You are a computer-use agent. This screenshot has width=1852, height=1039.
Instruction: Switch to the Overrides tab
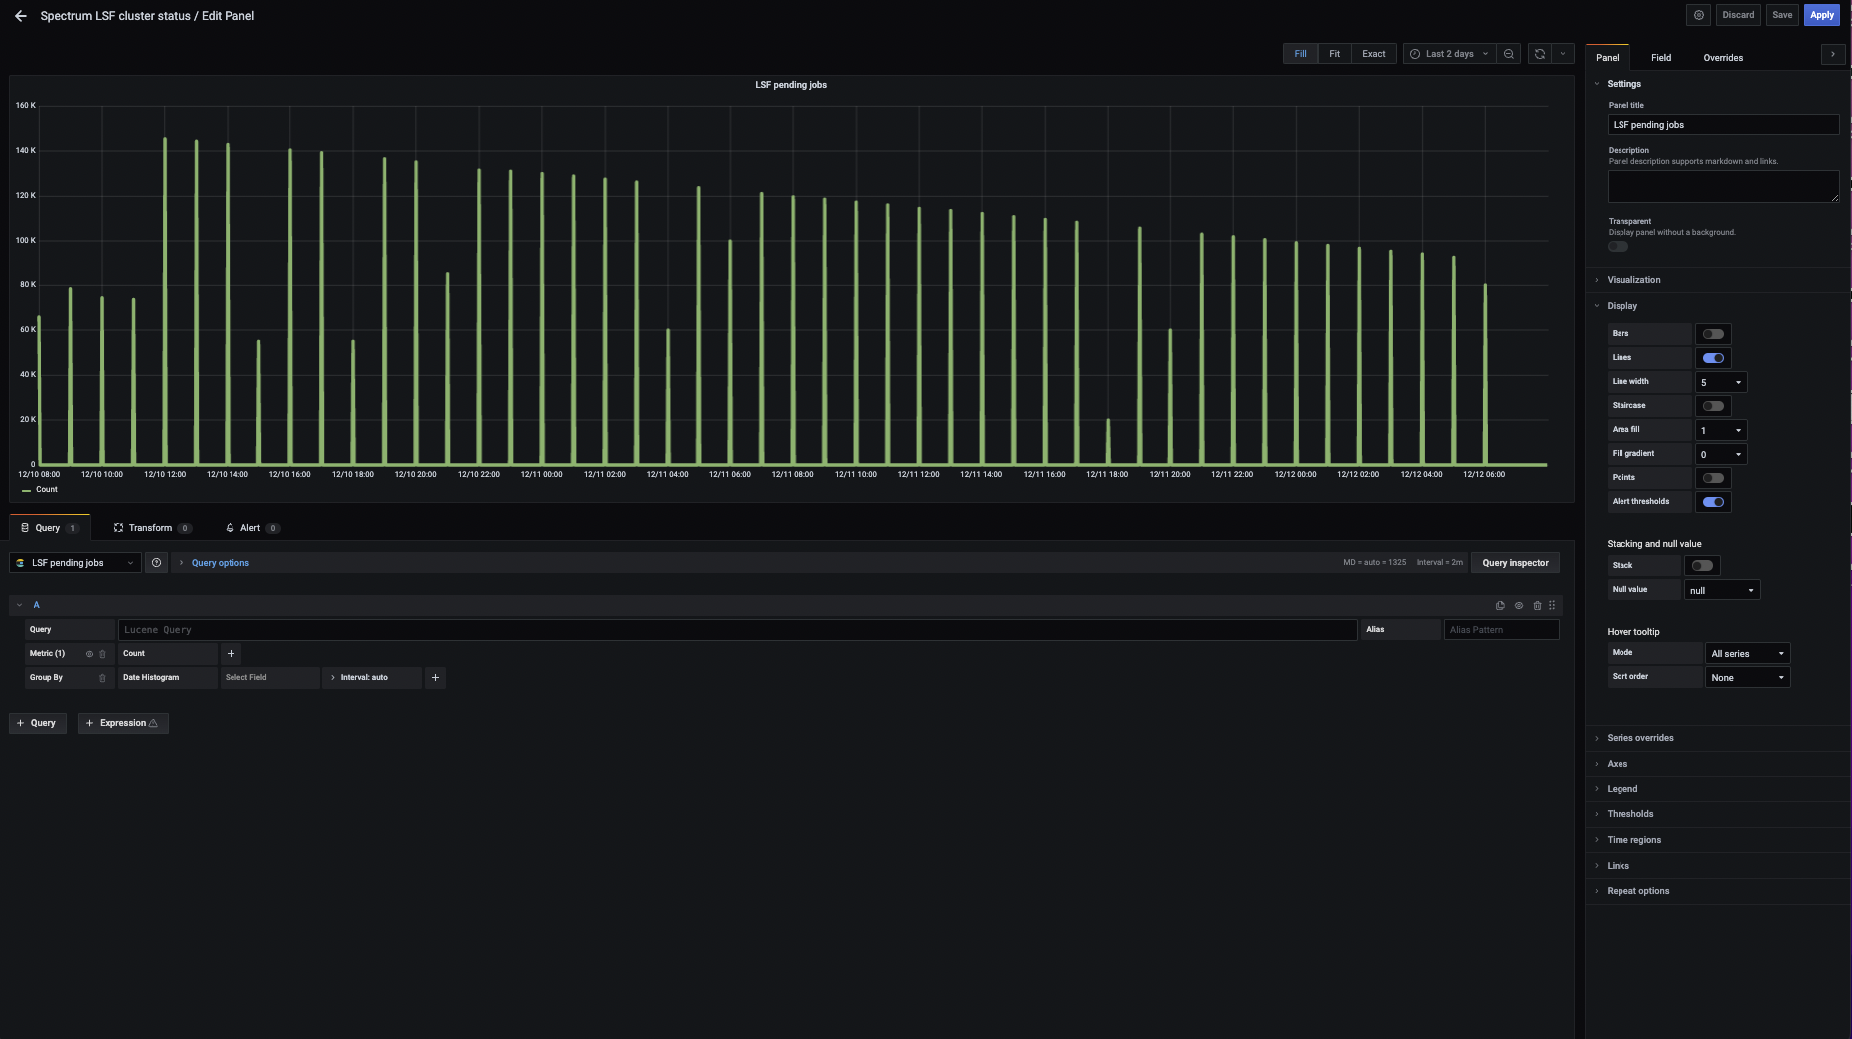1723,58
